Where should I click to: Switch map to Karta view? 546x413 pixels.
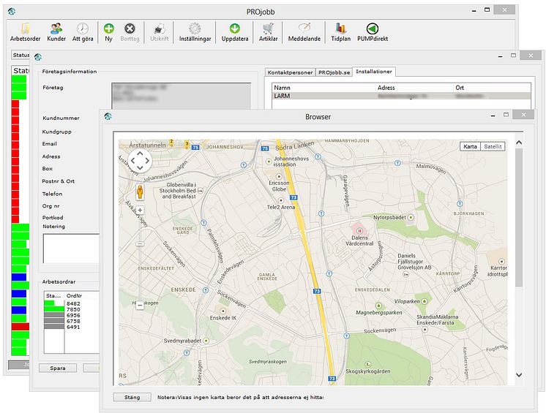pyautogui.click(x=470, y=146)
